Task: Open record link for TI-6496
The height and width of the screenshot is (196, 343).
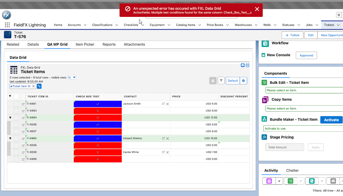Action: pyautogui.click(x=23, y=159)
